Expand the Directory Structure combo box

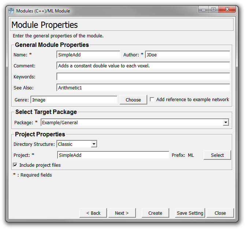[x=94, y=144]
